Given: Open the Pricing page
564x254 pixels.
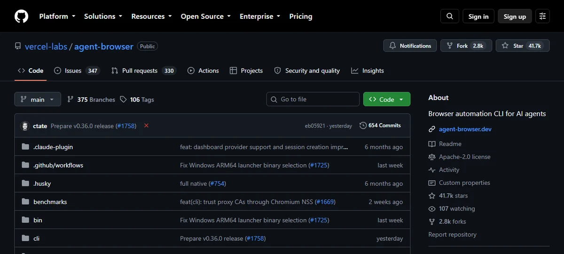Looking at the screenshot, I should pyautogui.click(x=301, y=16).
